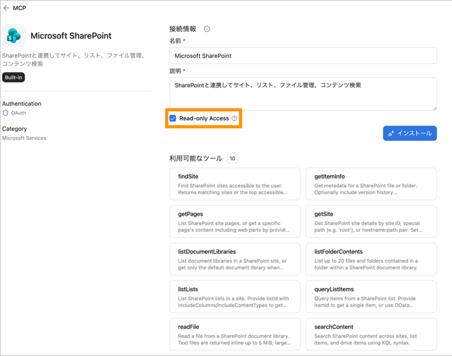Click the 利用可能なツール heading
Screen dimensions: 452x356
[x=196, y=158]
